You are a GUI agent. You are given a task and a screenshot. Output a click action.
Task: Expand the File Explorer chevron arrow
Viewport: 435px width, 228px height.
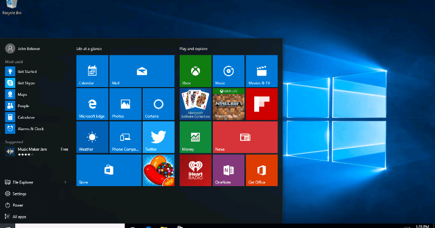tap(65, 182)
